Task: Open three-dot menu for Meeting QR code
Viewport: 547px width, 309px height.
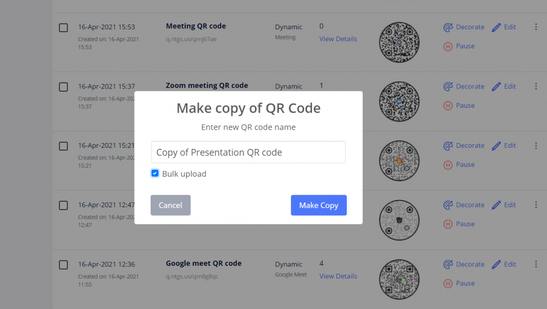Action: (x=536, y=27)
